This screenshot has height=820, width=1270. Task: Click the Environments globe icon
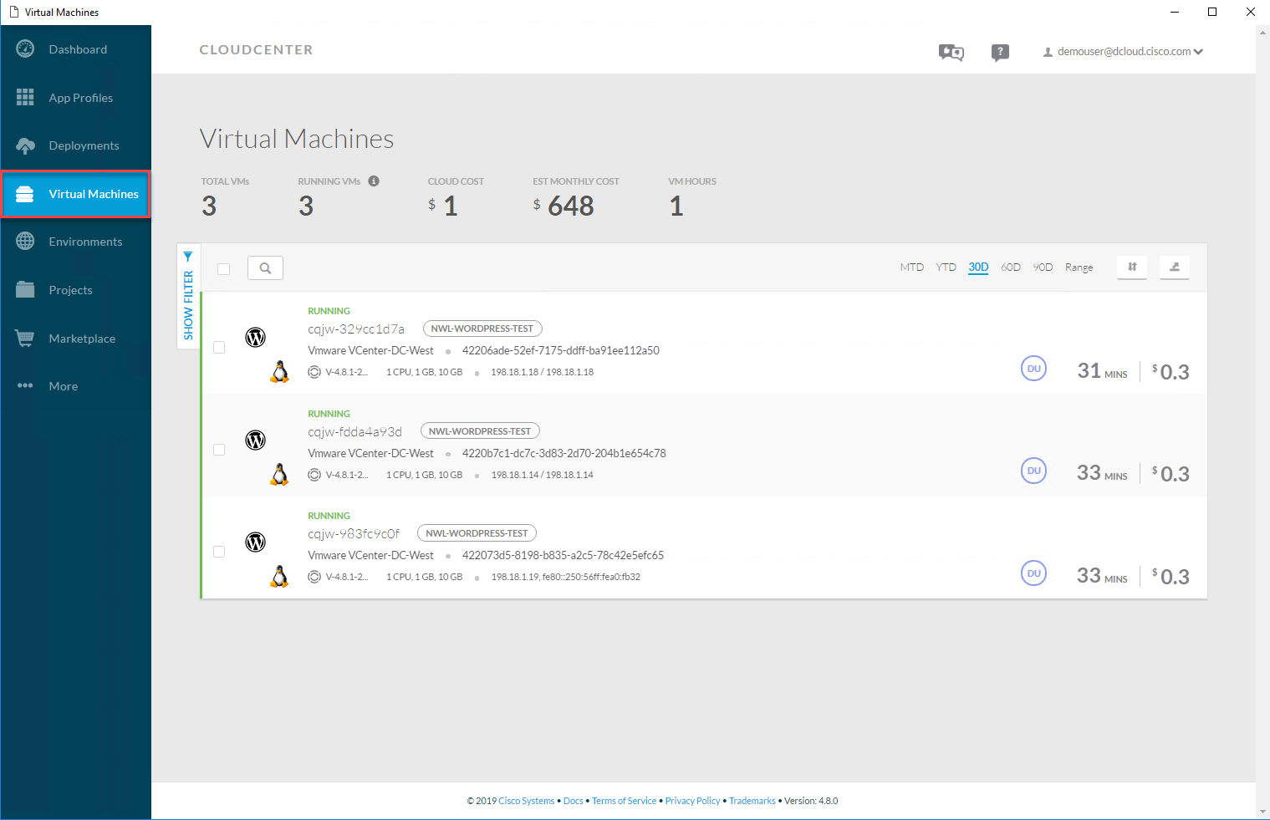point(25,242)
